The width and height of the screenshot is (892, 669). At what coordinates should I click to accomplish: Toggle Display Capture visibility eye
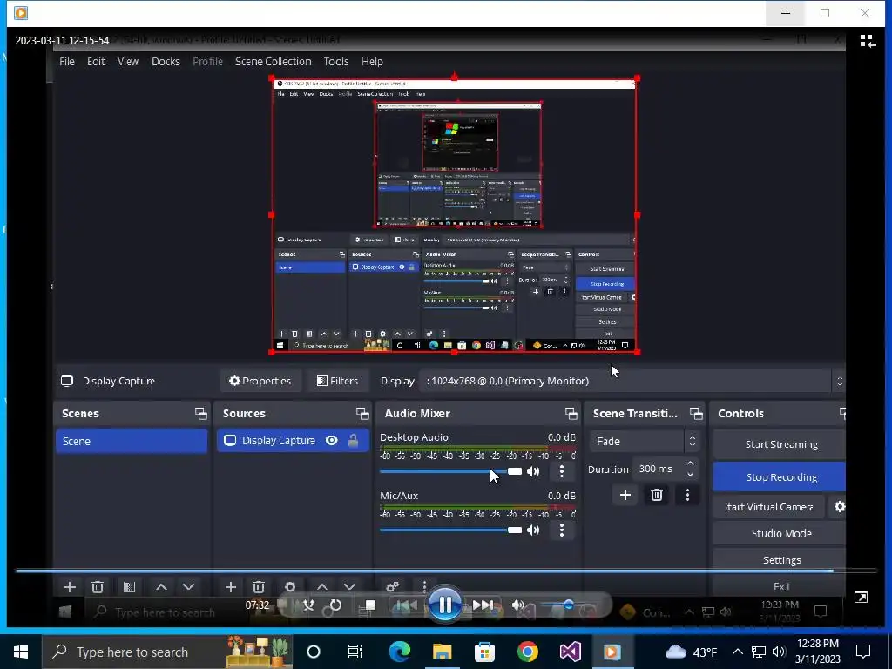coord(332,440)
